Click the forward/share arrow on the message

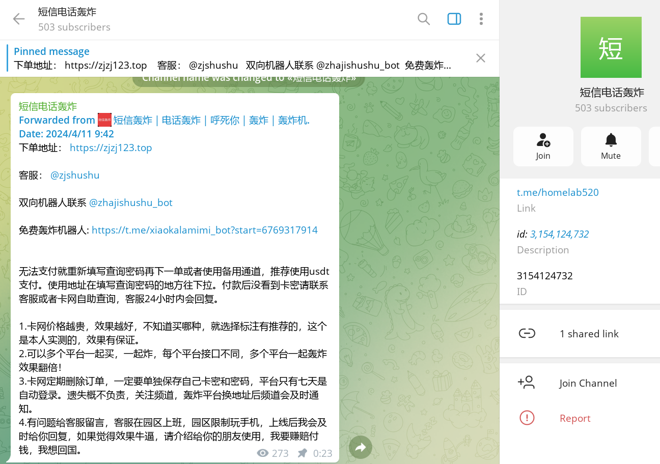(x=361, y=447)
